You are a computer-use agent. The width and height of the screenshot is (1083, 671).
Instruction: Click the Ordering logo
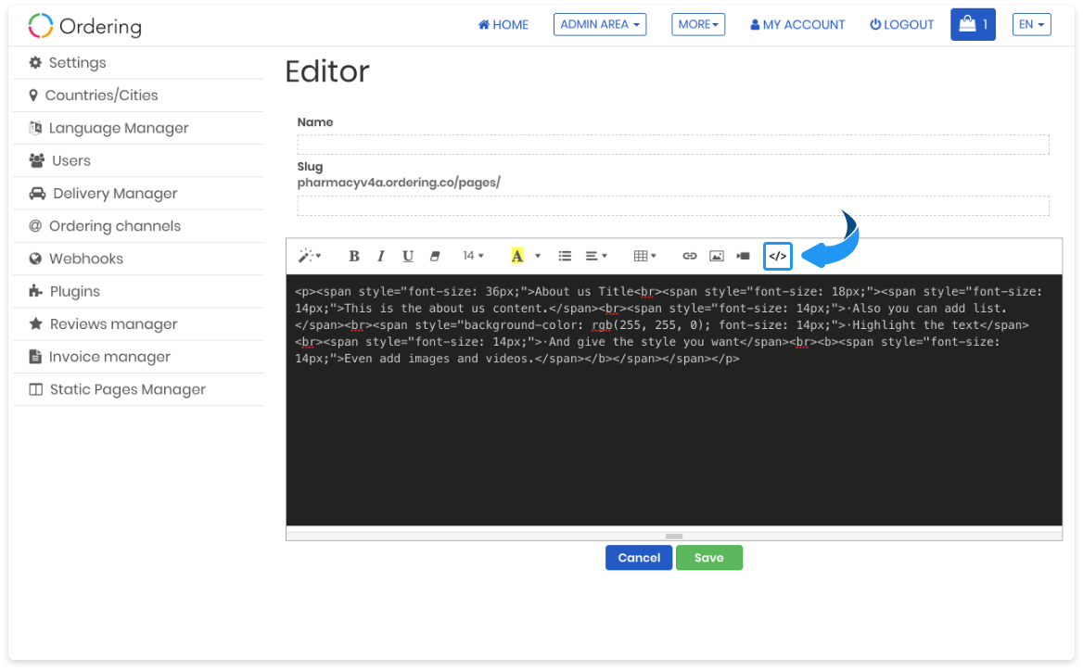click(x=85, y=26)
